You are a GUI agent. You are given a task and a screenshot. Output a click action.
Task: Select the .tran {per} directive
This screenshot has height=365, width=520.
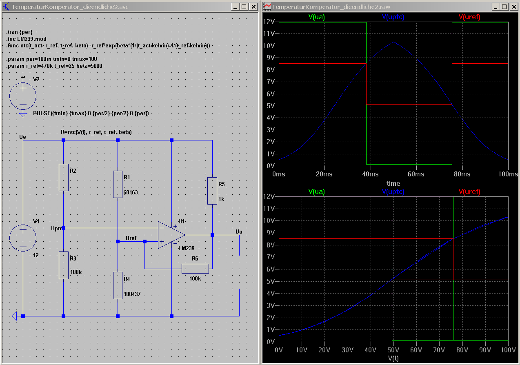click(19, 32)
